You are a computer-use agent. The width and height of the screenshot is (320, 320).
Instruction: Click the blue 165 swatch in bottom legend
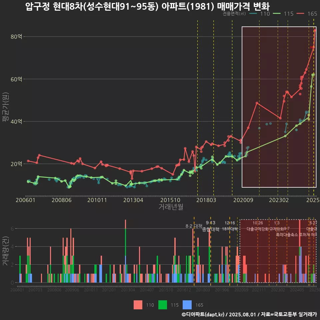coord(187,305)
